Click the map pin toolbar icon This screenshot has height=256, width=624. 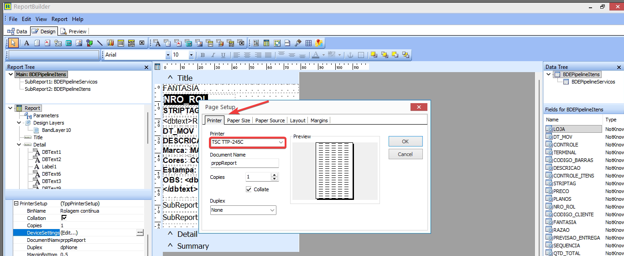[319, 43]
